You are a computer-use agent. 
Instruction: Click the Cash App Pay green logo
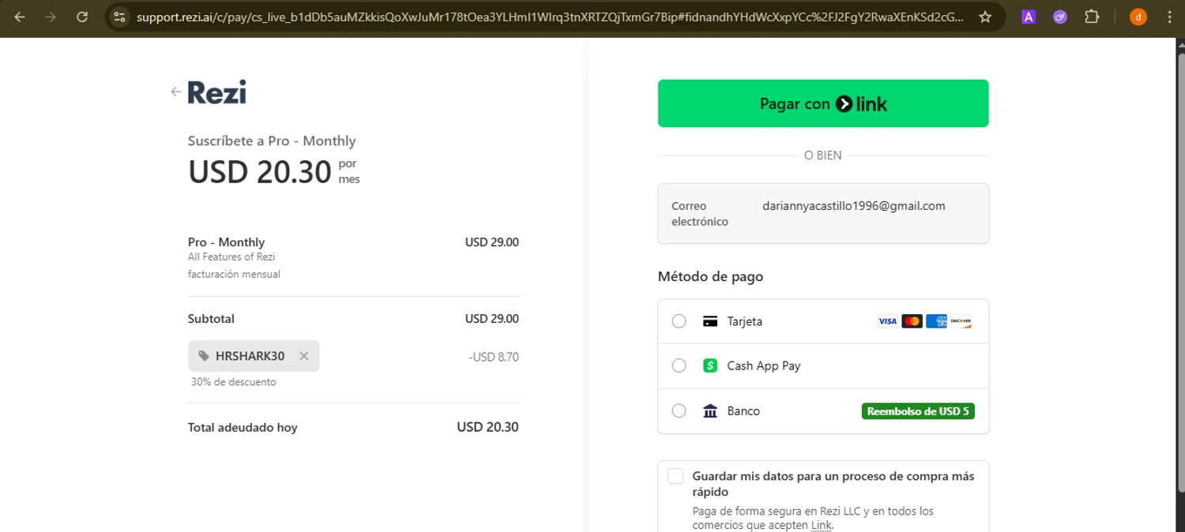point(710,365)
